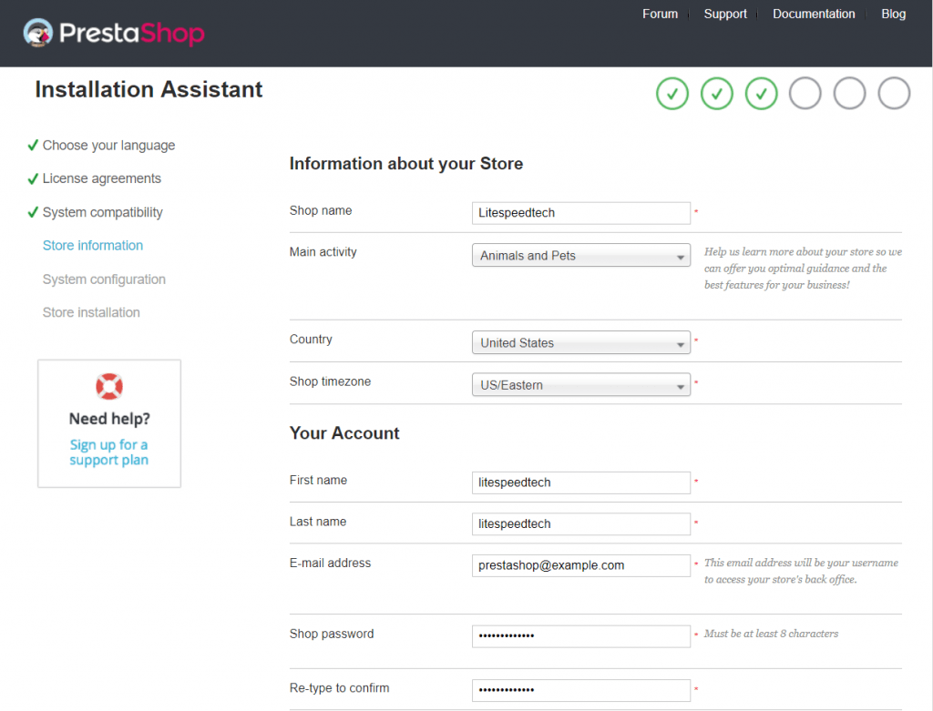Click the PrestaShop wordmark text
The image size is (933, 711).
[x=131, y=33]
